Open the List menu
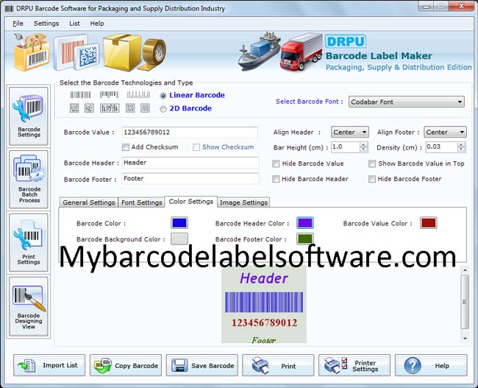This screenshot has width=478, height=388. coord(74,24)
